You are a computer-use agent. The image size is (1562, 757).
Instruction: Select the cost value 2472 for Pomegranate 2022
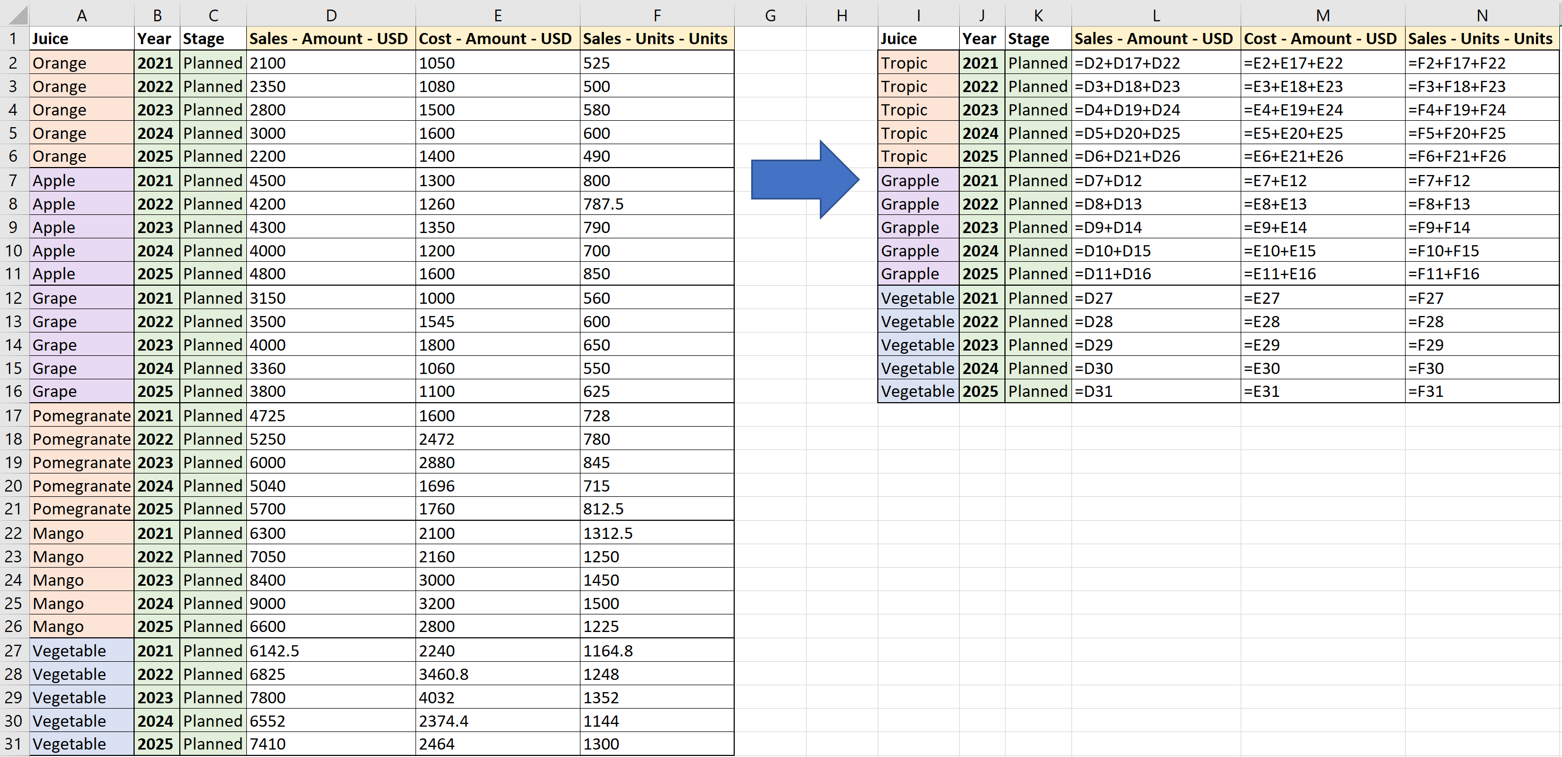click(x=497, y=439)
